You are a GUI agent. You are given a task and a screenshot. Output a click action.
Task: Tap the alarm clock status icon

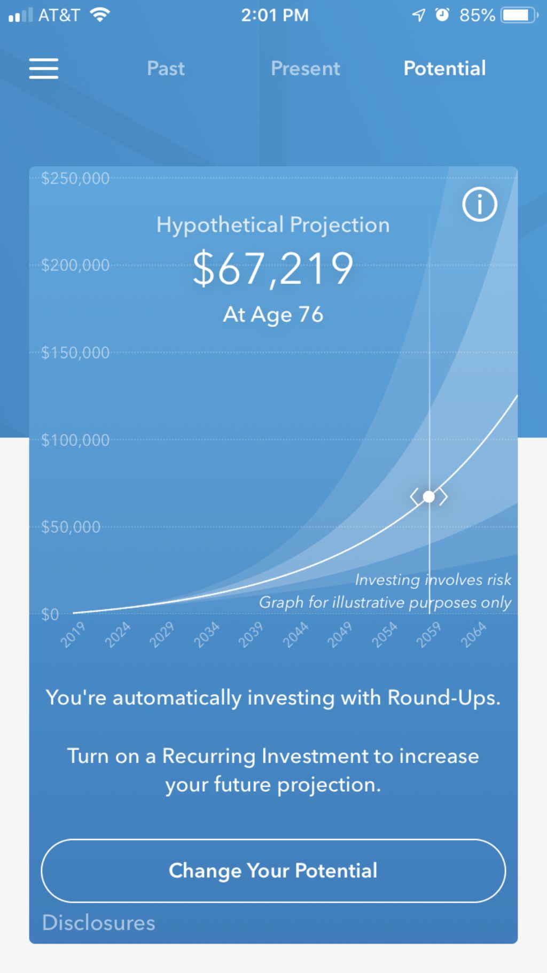442,15
